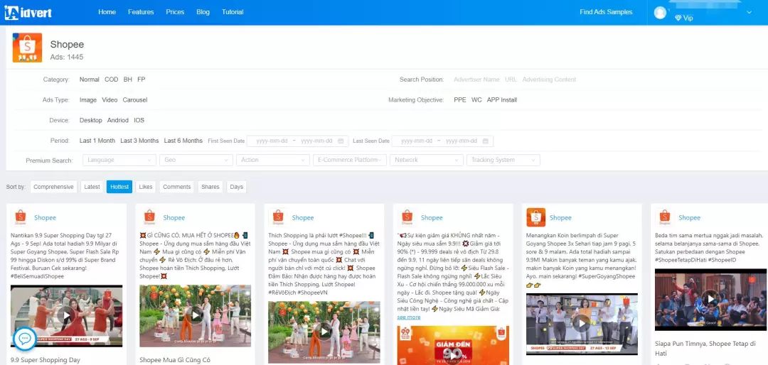768x365 pixels.
Task: Click the calendar icon in First Seen Date
Action: [x=340, y=141]
